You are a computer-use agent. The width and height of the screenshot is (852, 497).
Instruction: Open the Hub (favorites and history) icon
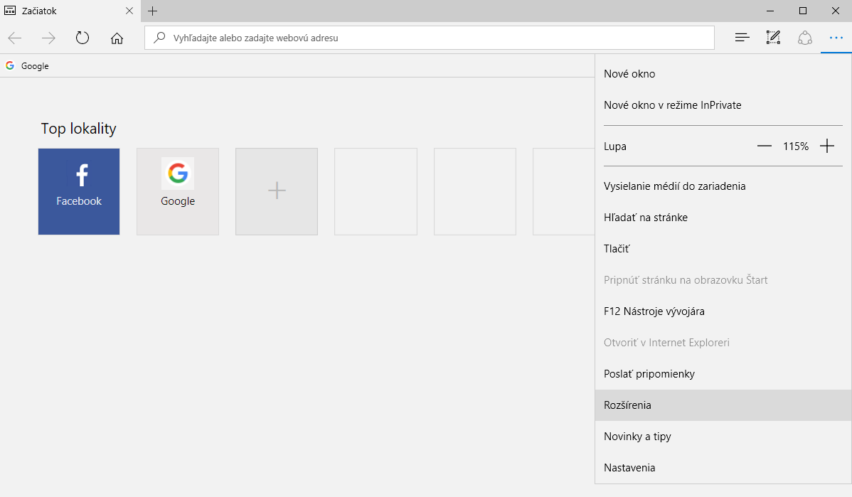[742, 38]
